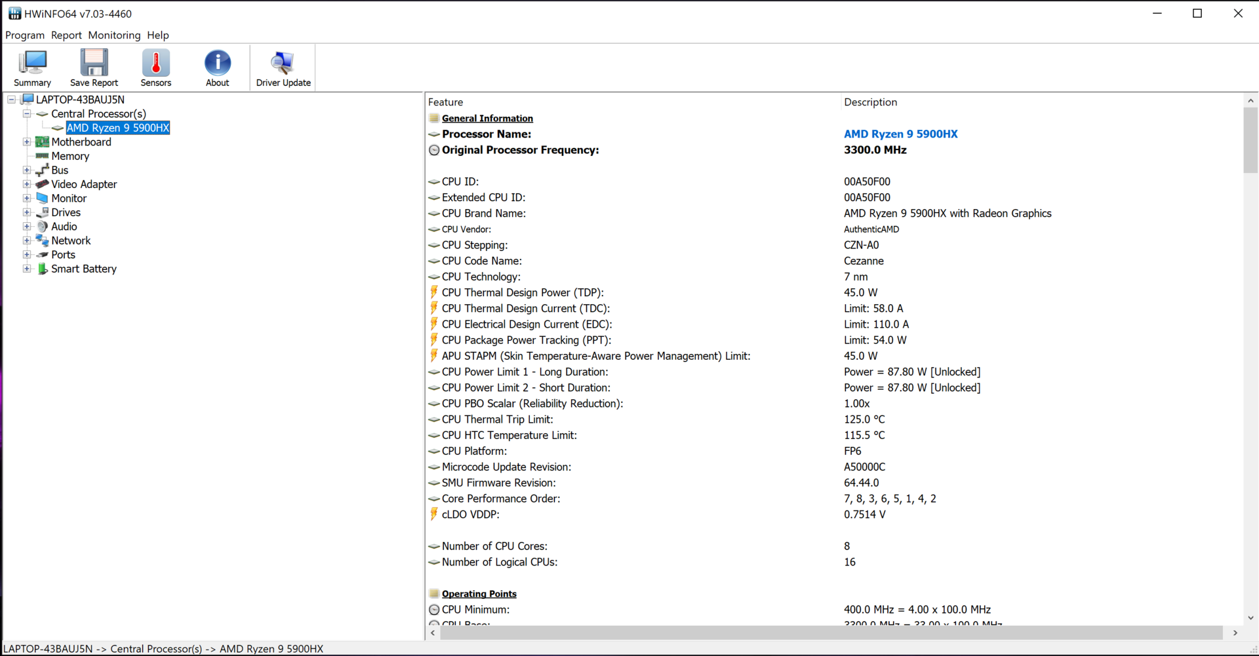The width and height of the screenshot is (1259, 656).
Task: Click the blue AMD Ryzen 9 5900HX description value
Action: coord(900,134)
